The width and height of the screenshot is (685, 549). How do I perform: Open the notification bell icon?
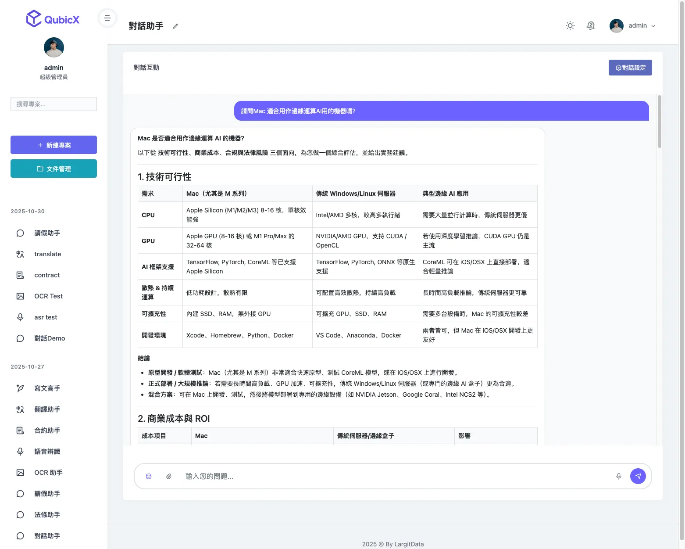tap(591, 26)
